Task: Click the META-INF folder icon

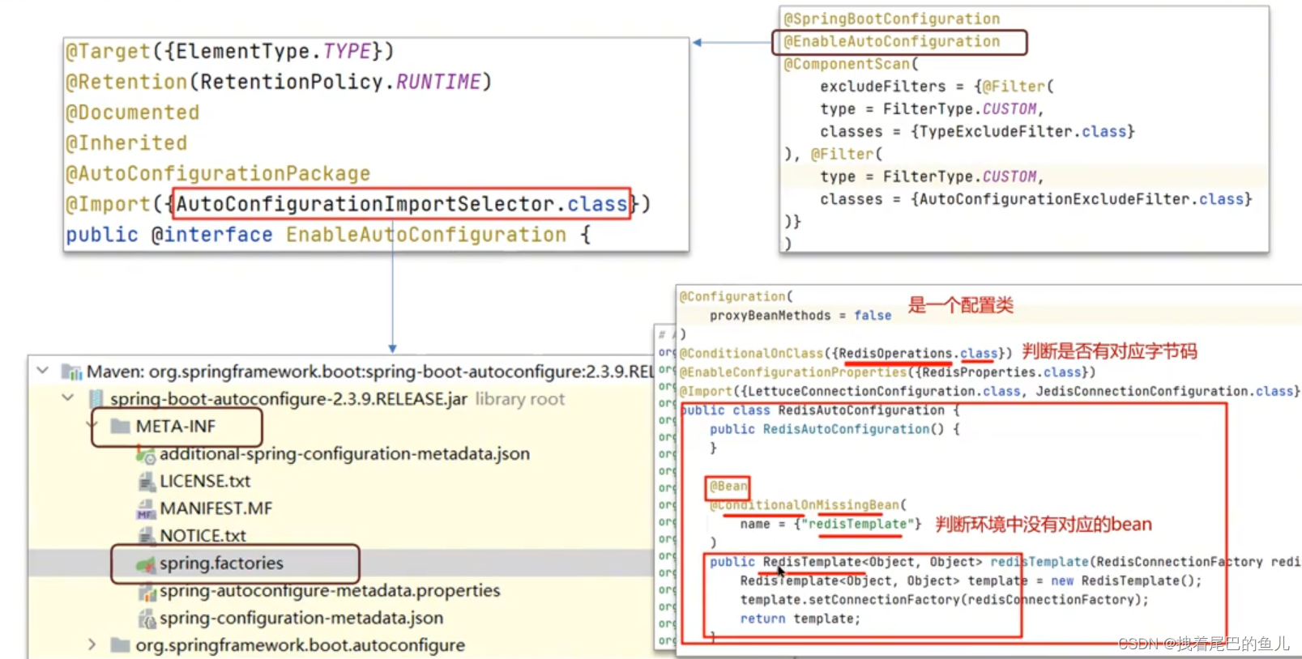Action: point(121,426)
